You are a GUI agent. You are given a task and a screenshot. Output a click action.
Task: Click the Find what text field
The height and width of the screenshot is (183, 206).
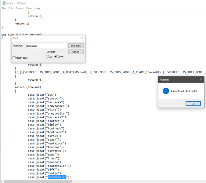(46, 46)
